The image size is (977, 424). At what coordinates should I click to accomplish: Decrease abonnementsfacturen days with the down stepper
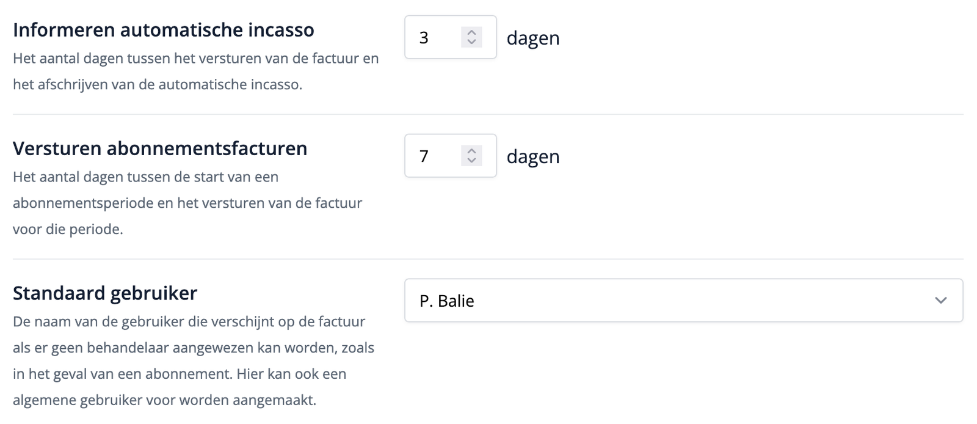pos(472,161)
